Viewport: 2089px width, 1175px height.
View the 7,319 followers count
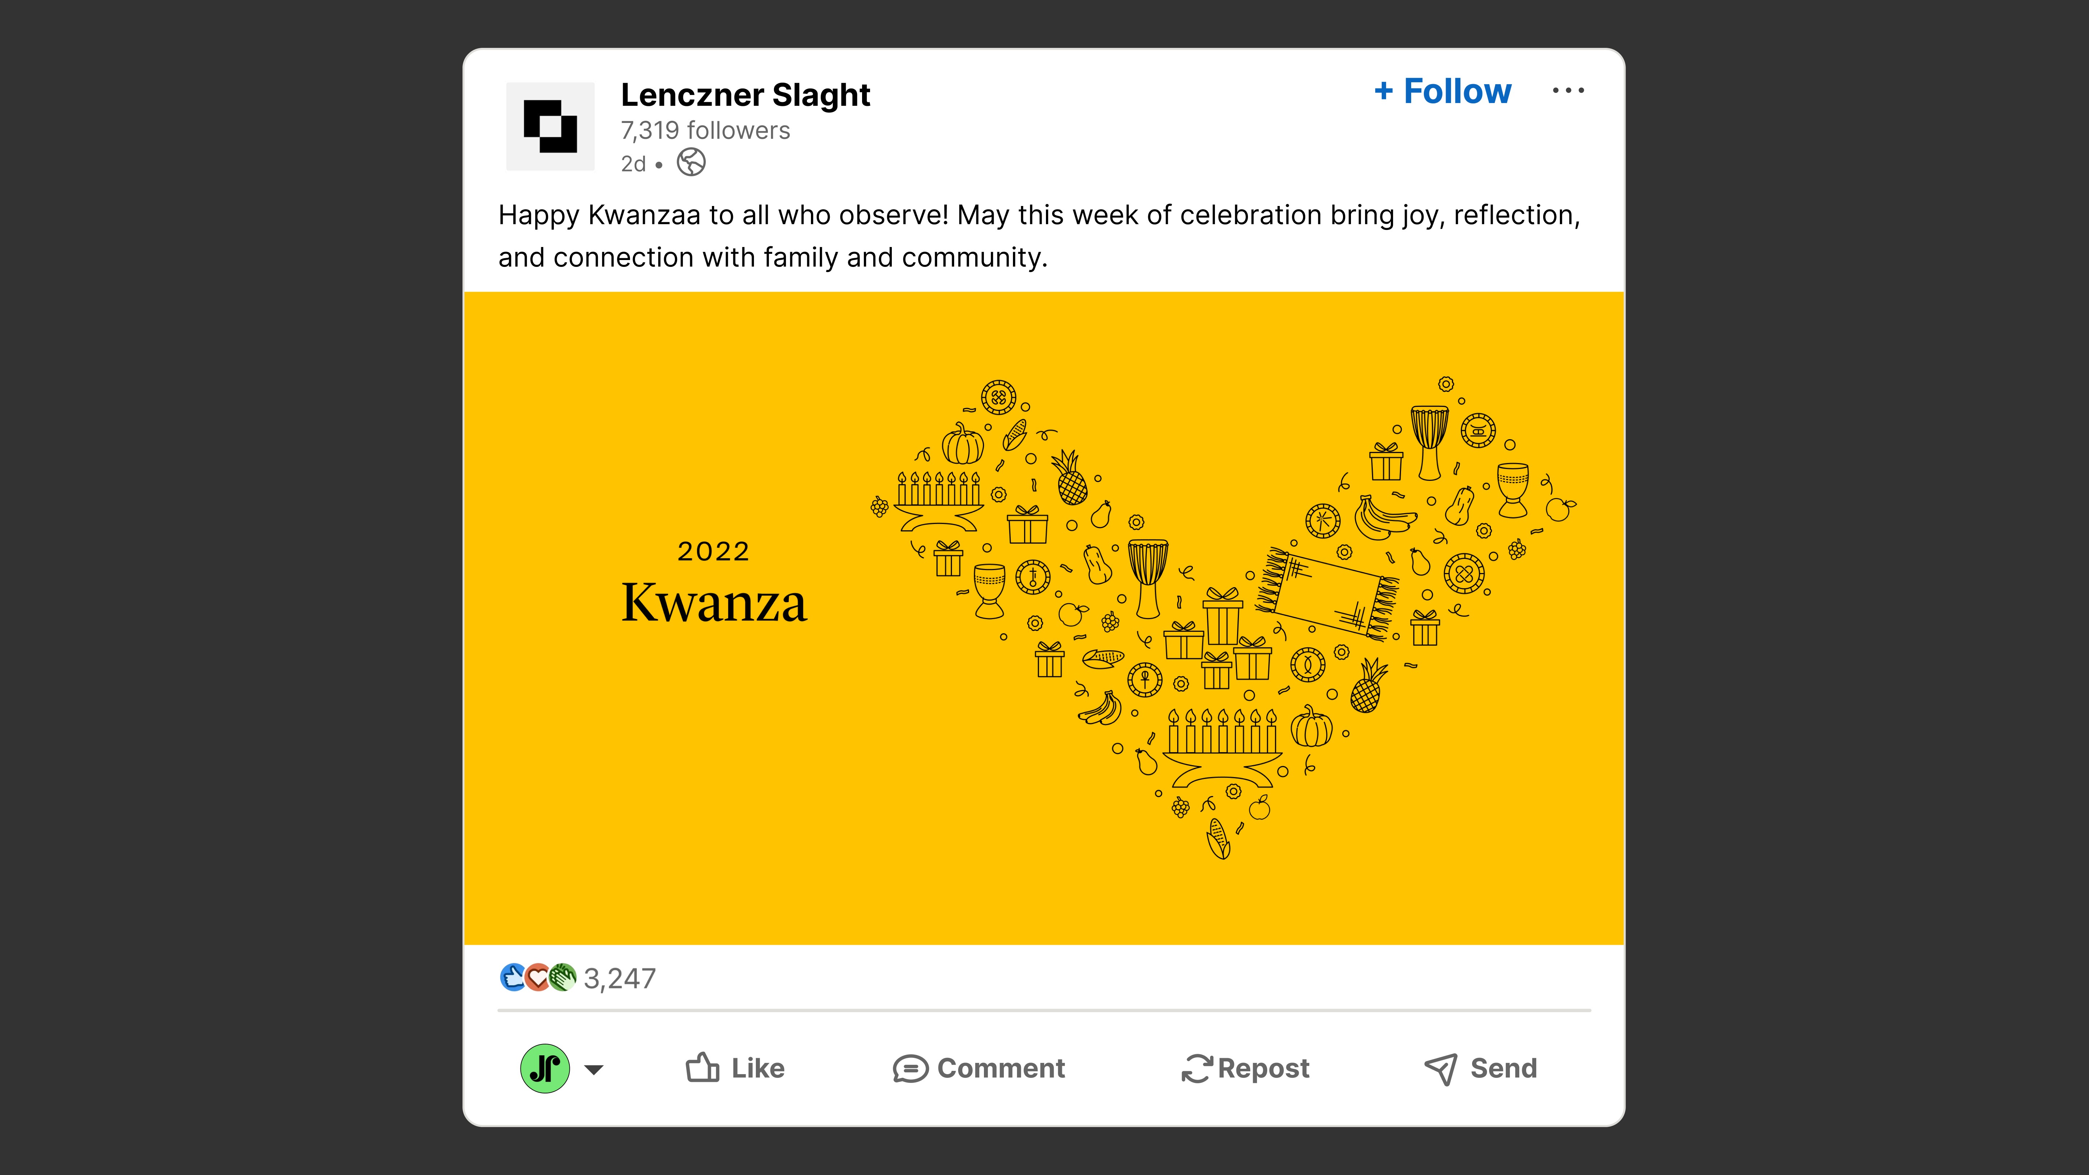[704, 131]
